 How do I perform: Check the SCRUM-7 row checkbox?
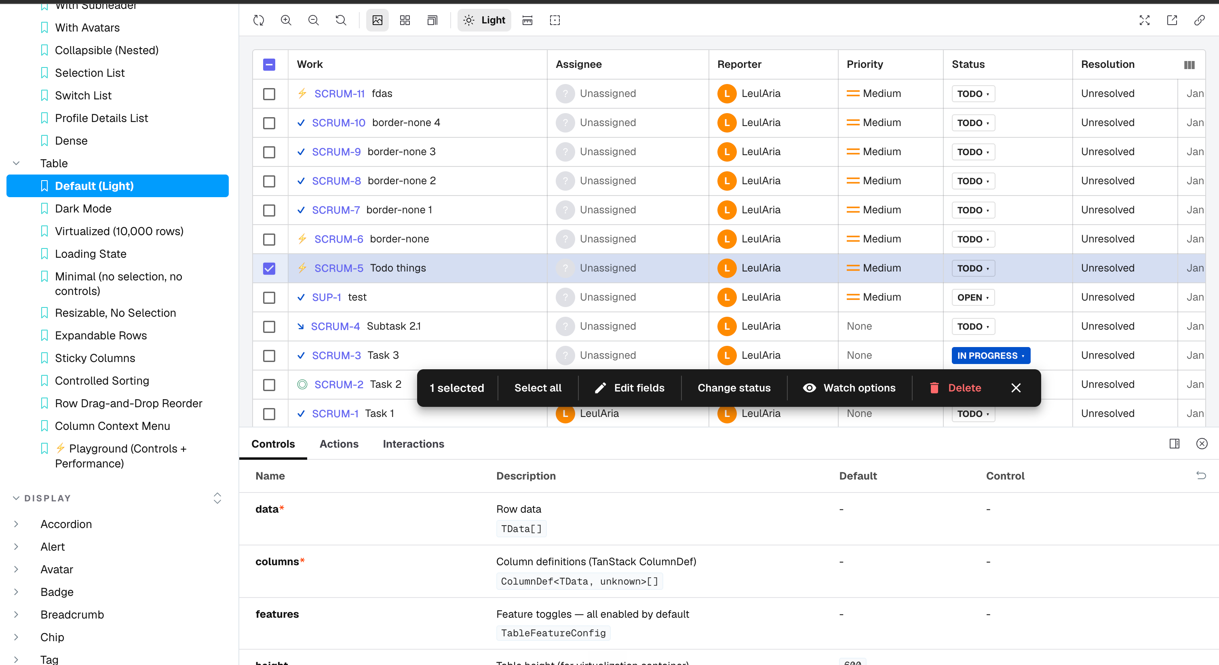(269, 210)
